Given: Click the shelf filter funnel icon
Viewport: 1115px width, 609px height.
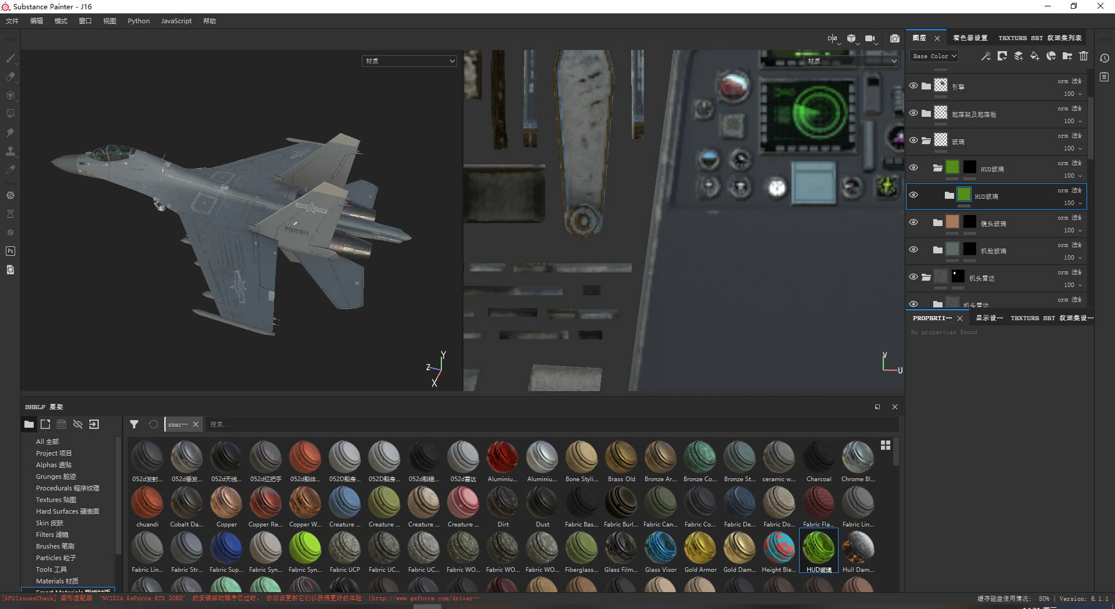Looking at the screenshot, I should coord(134,424).
